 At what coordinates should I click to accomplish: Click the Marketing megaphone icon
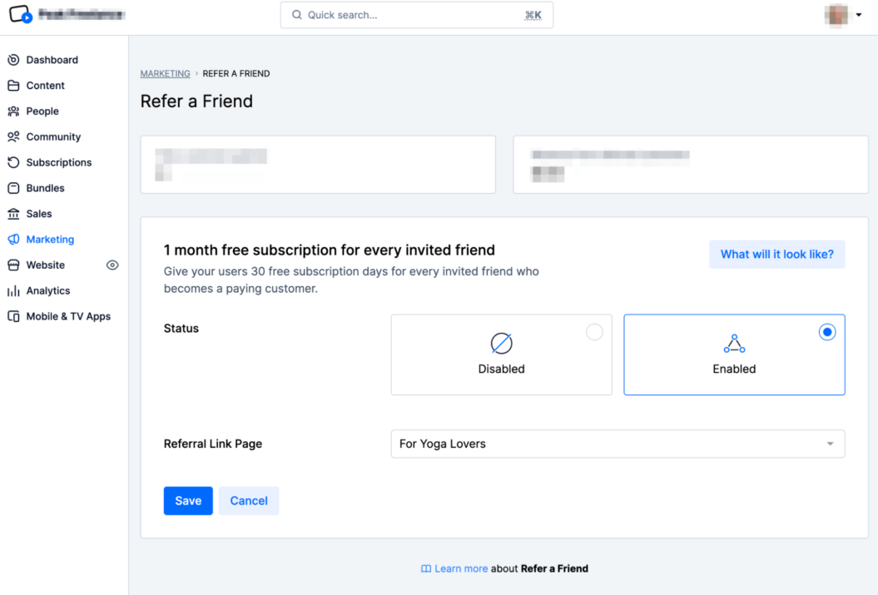[13, 240]
